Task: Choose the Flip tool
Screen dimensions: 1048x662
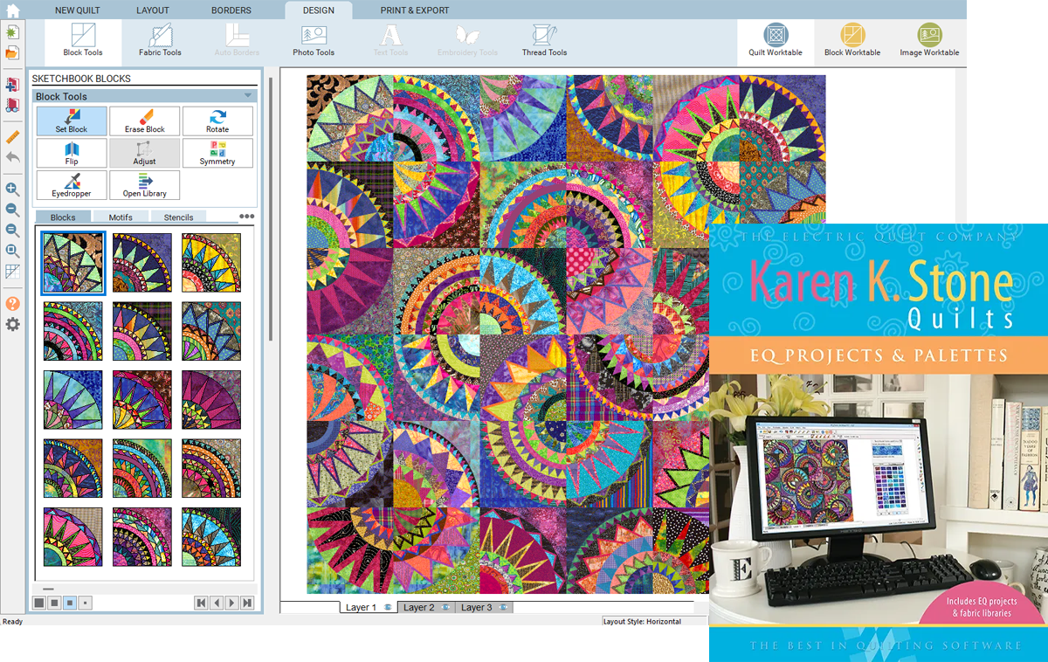Action: click(x=72, y=154)
